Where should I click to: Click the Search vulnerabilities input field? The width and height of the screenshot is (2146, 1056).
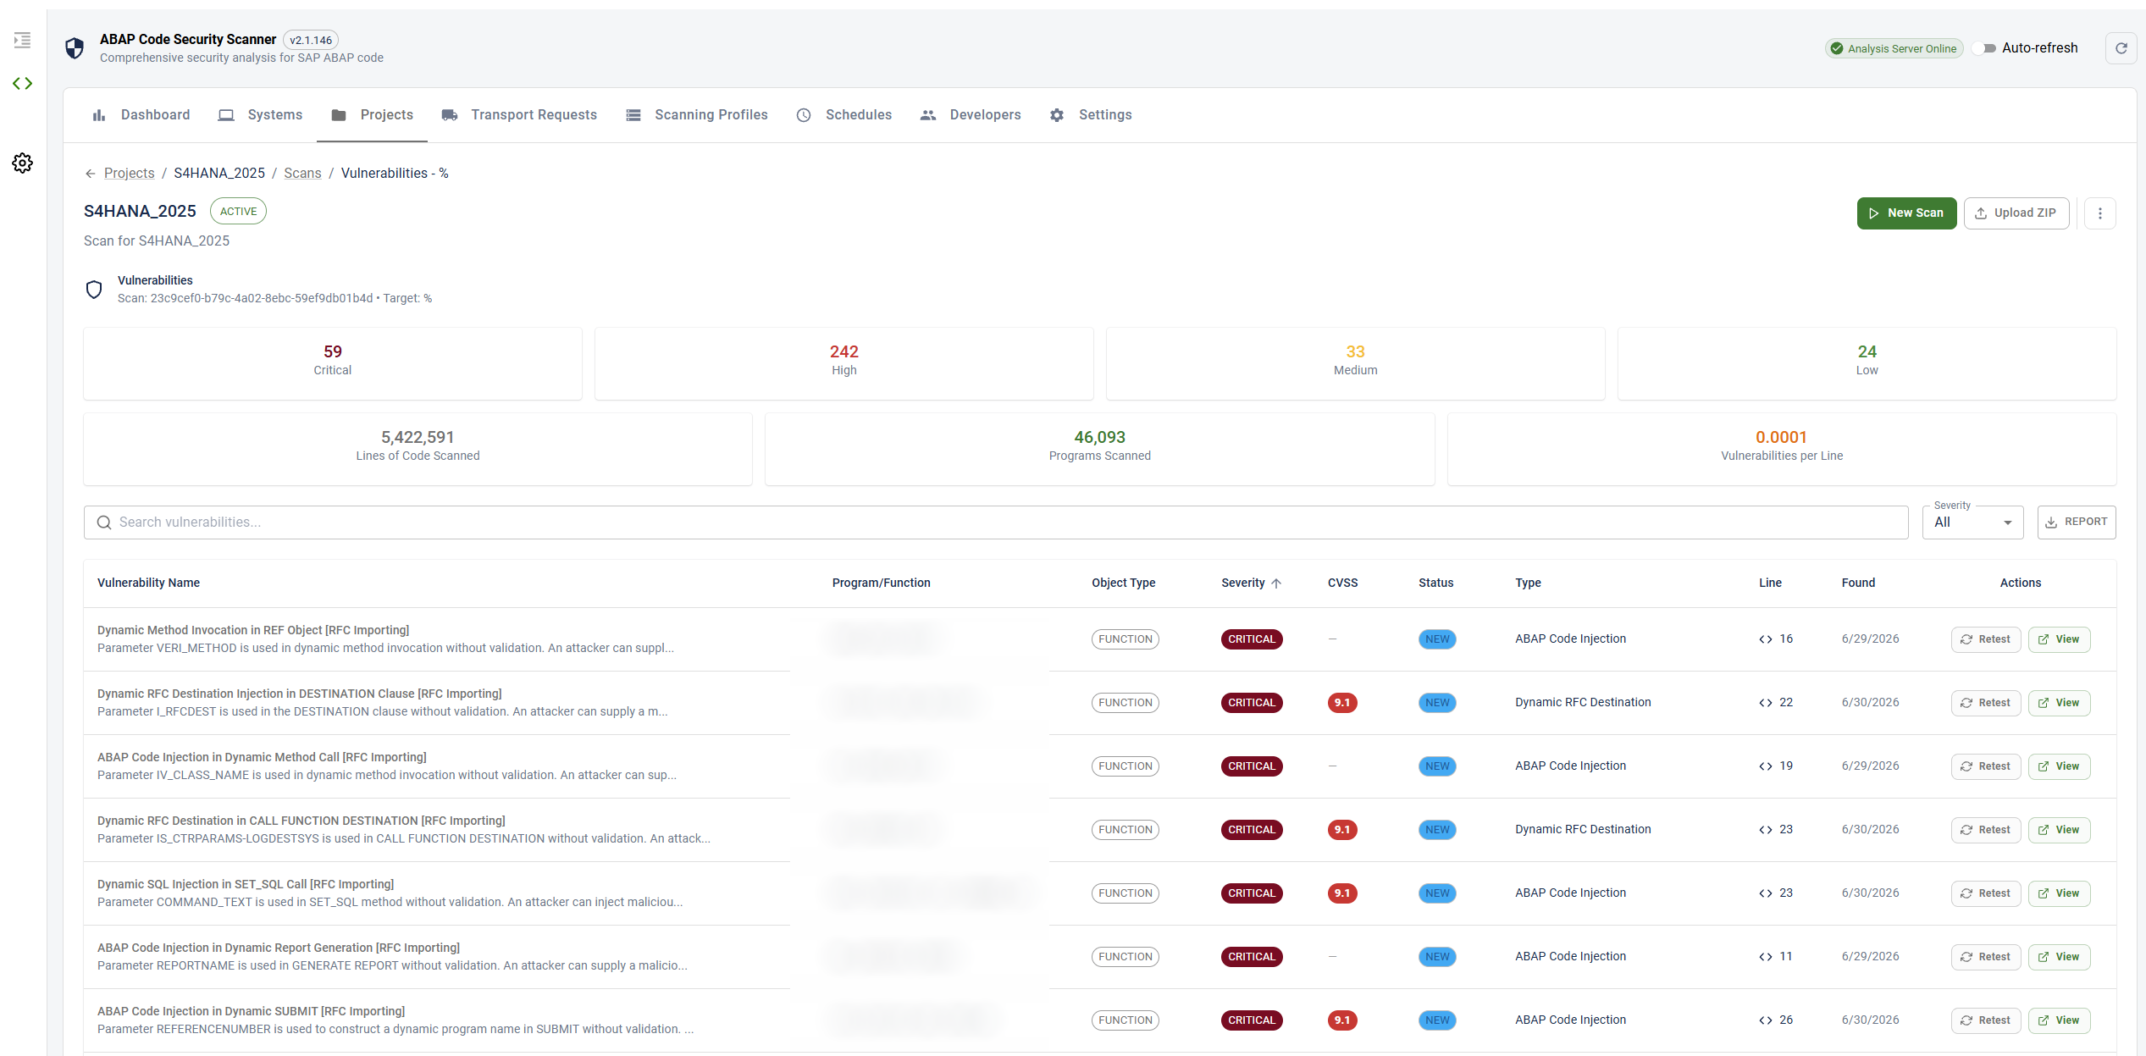[996, 522]
